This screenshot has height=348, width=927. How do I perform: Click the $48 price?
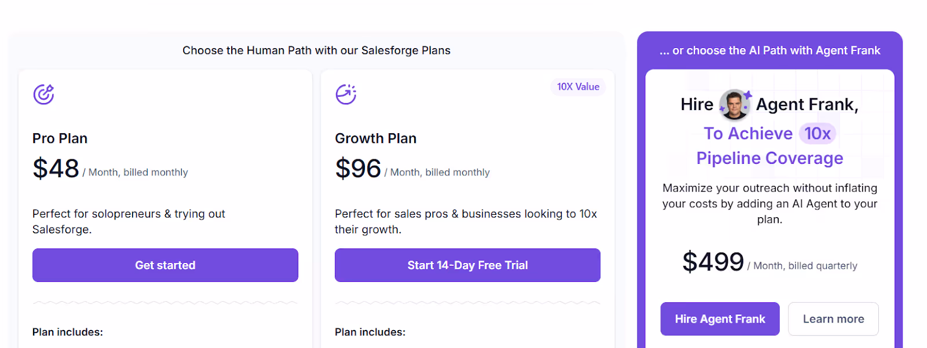tap(56, 169)
